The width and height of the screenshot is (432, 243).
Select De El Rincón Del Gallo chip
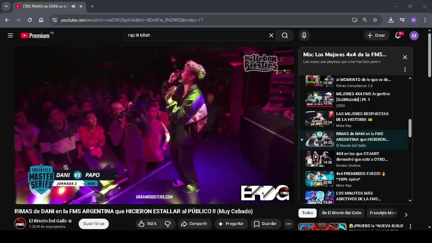tap(341, 213)
